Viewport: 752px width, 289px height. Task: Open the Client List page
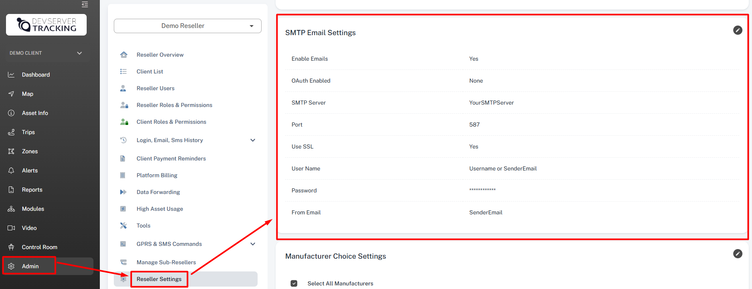click(x=150, y=71)
